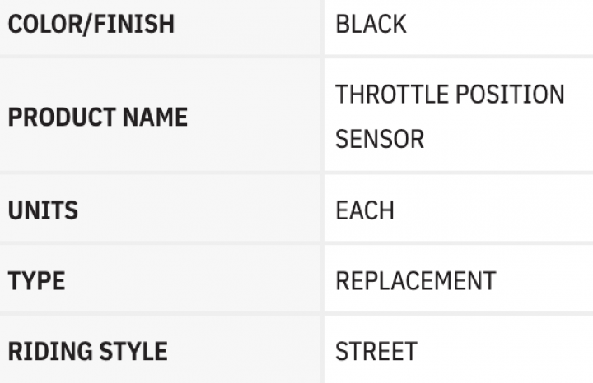Click the PRODUCT NAME label

coord(97,117)
